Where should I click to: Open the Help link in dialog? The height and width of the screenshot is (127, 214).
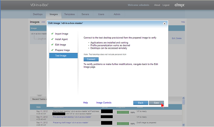(x=86, y=103)
